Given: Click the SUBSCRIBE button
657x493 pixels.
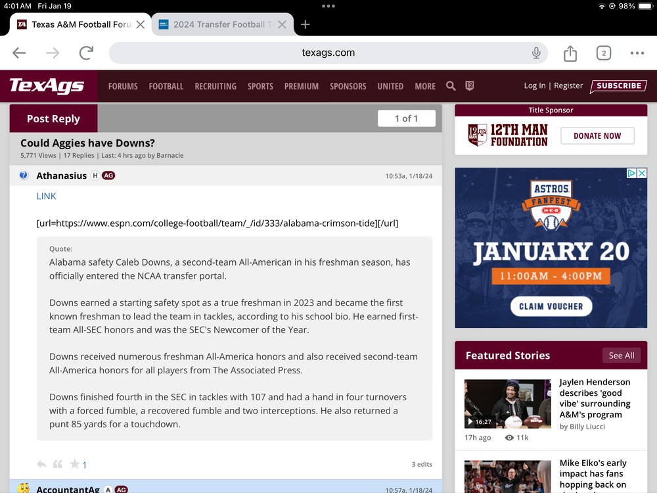Looking at the screenshot, I should 618,86.
